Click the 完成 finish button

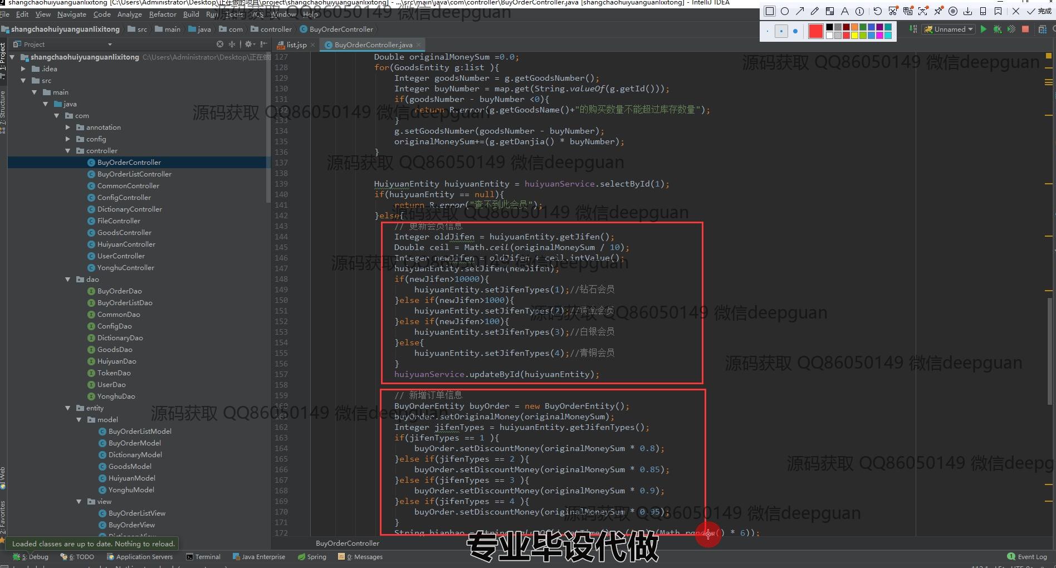tap(1039, 11)
